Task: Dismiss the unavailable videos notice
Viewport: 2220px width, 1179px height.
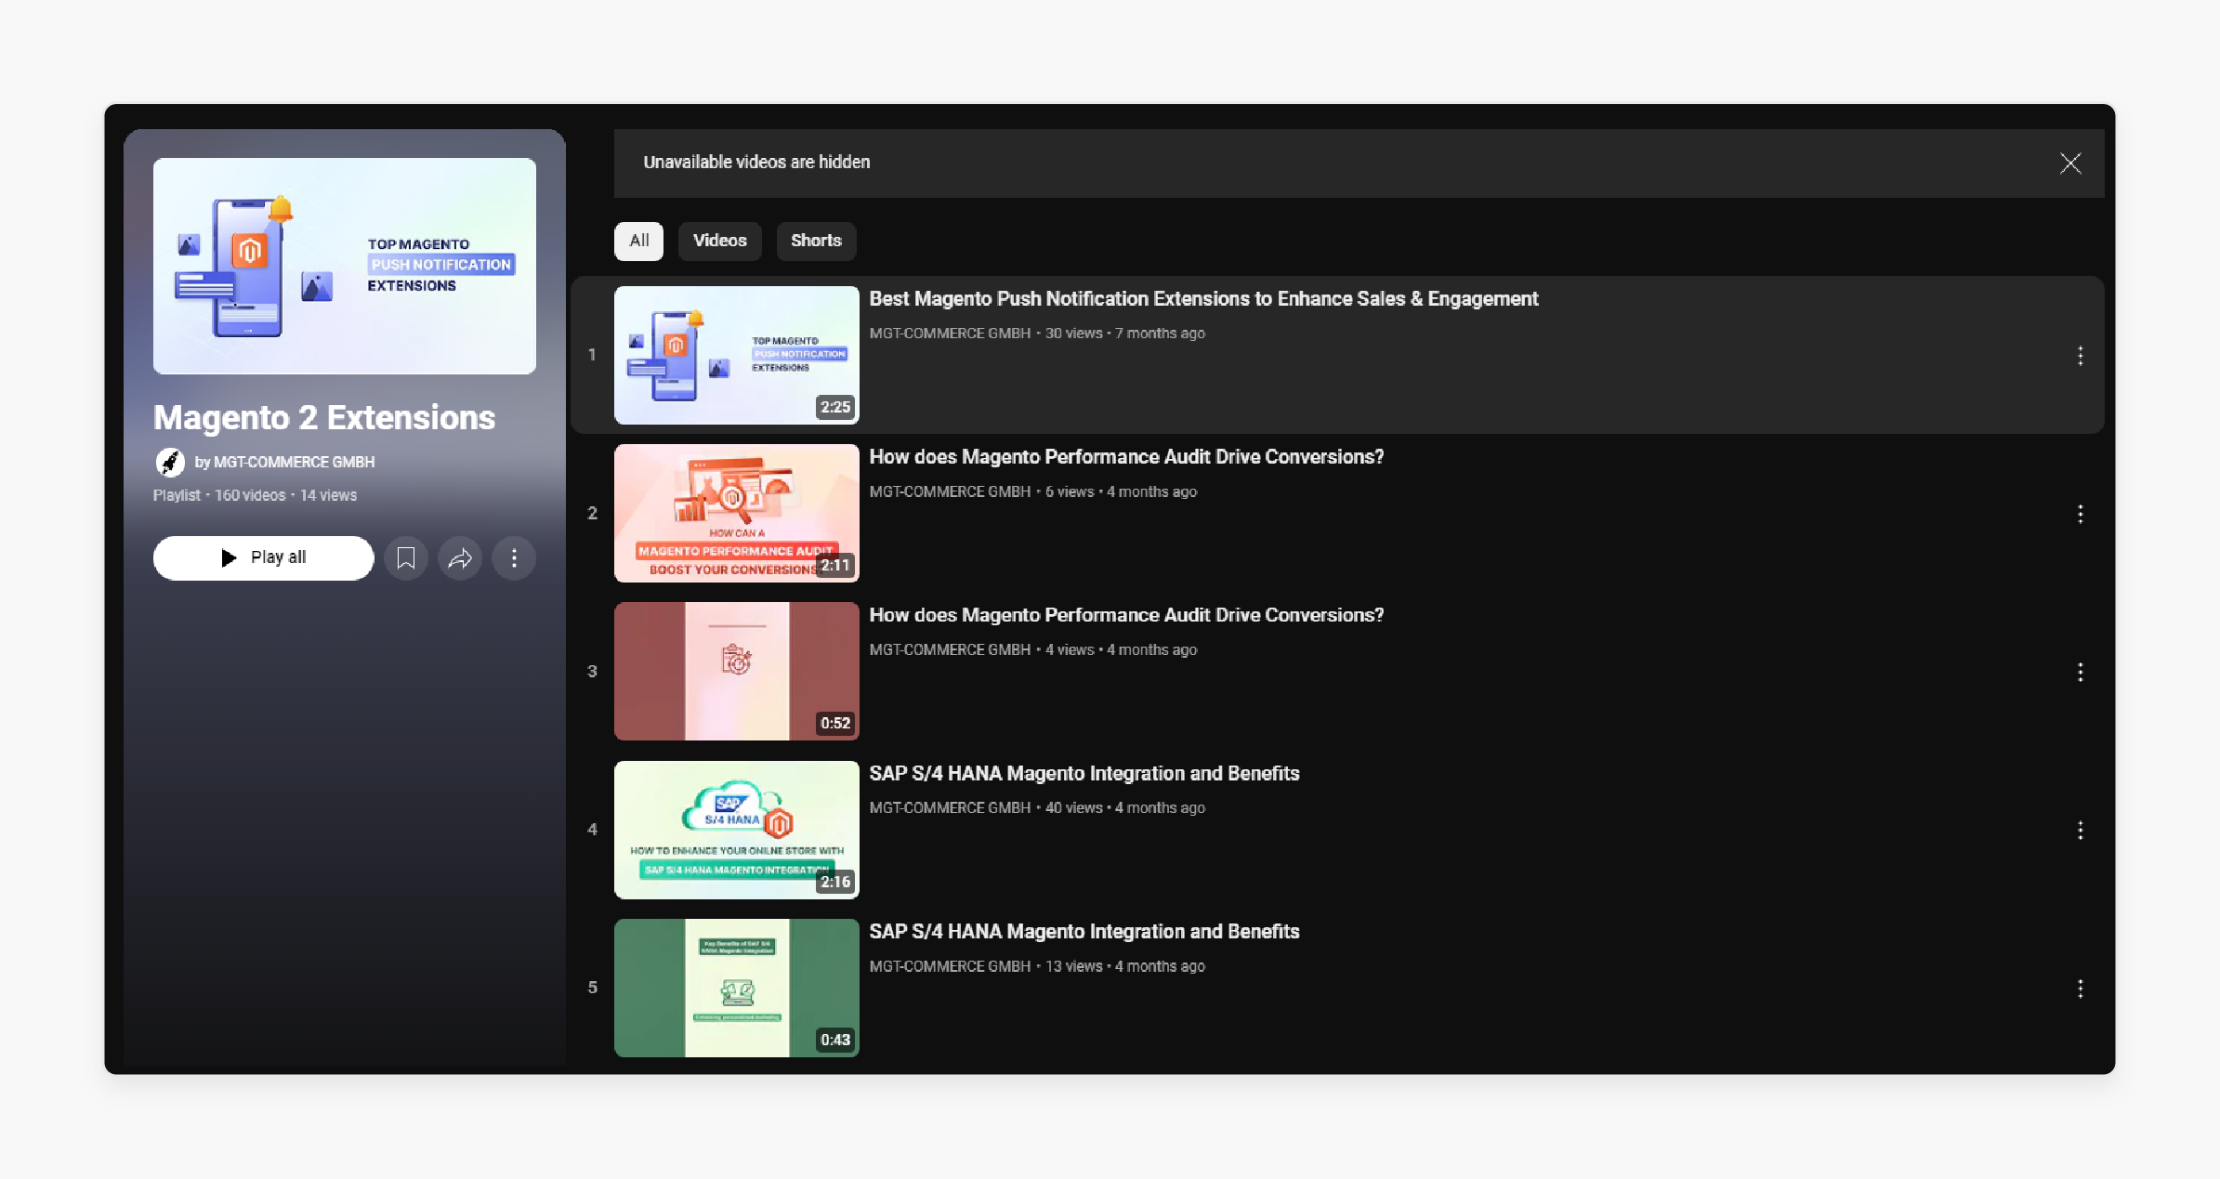Action: click(2069, 164)
